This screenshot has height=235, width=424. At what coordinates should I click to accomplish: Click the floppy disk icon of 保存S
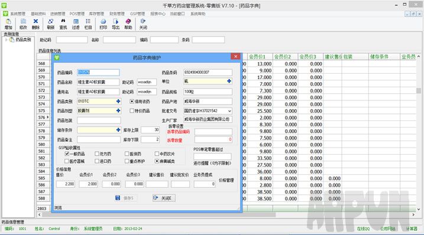[x=118, y=198]
